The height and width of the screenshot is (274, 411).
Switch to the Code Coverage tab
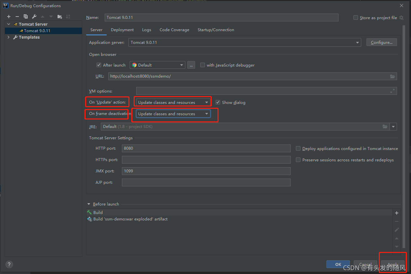[174, 30]
